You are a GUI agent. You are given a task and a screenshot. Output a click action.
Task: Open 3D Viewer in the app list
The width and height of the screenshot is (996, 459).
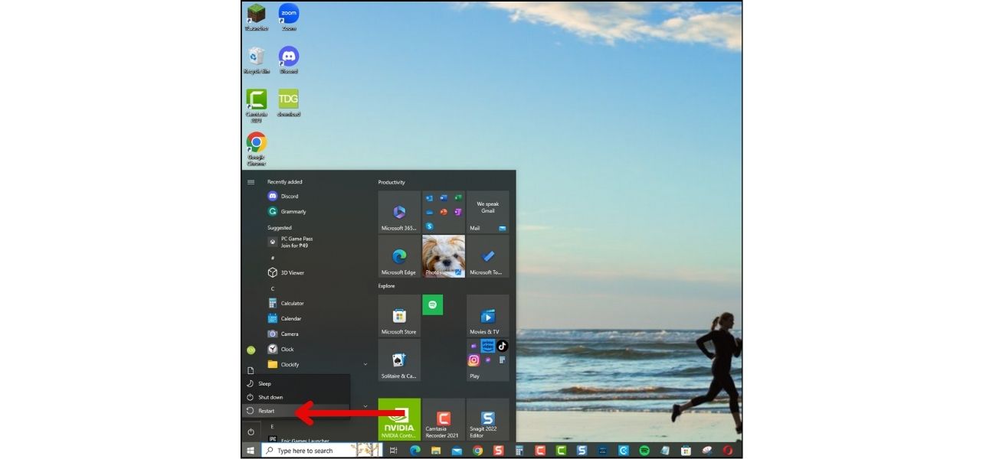click(x=292, y=273)
